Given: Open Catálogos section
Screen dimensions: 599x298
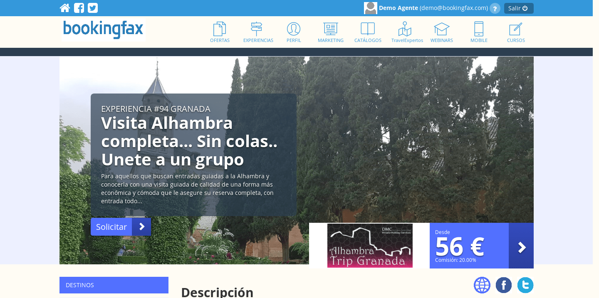Looking at the screenshot, I should [368, 32].
